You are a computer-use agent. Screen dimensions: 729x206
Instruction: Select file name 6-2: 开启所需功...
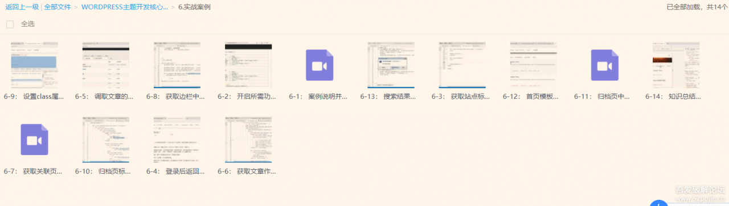tap(247, 96)
